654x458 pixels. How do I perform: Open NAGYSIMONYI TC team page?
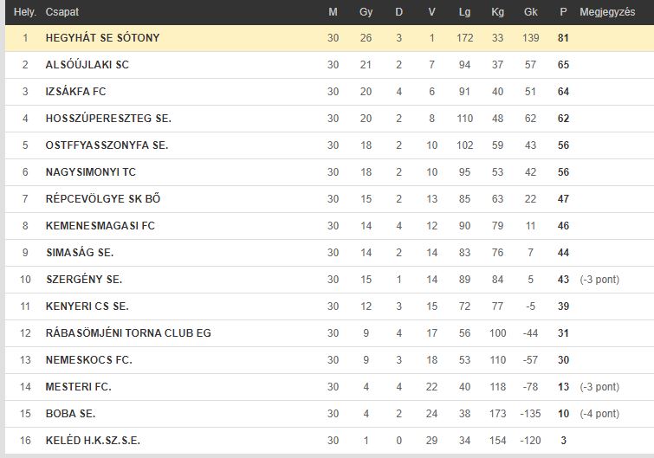pyautogui.click(x=90, y=172)
